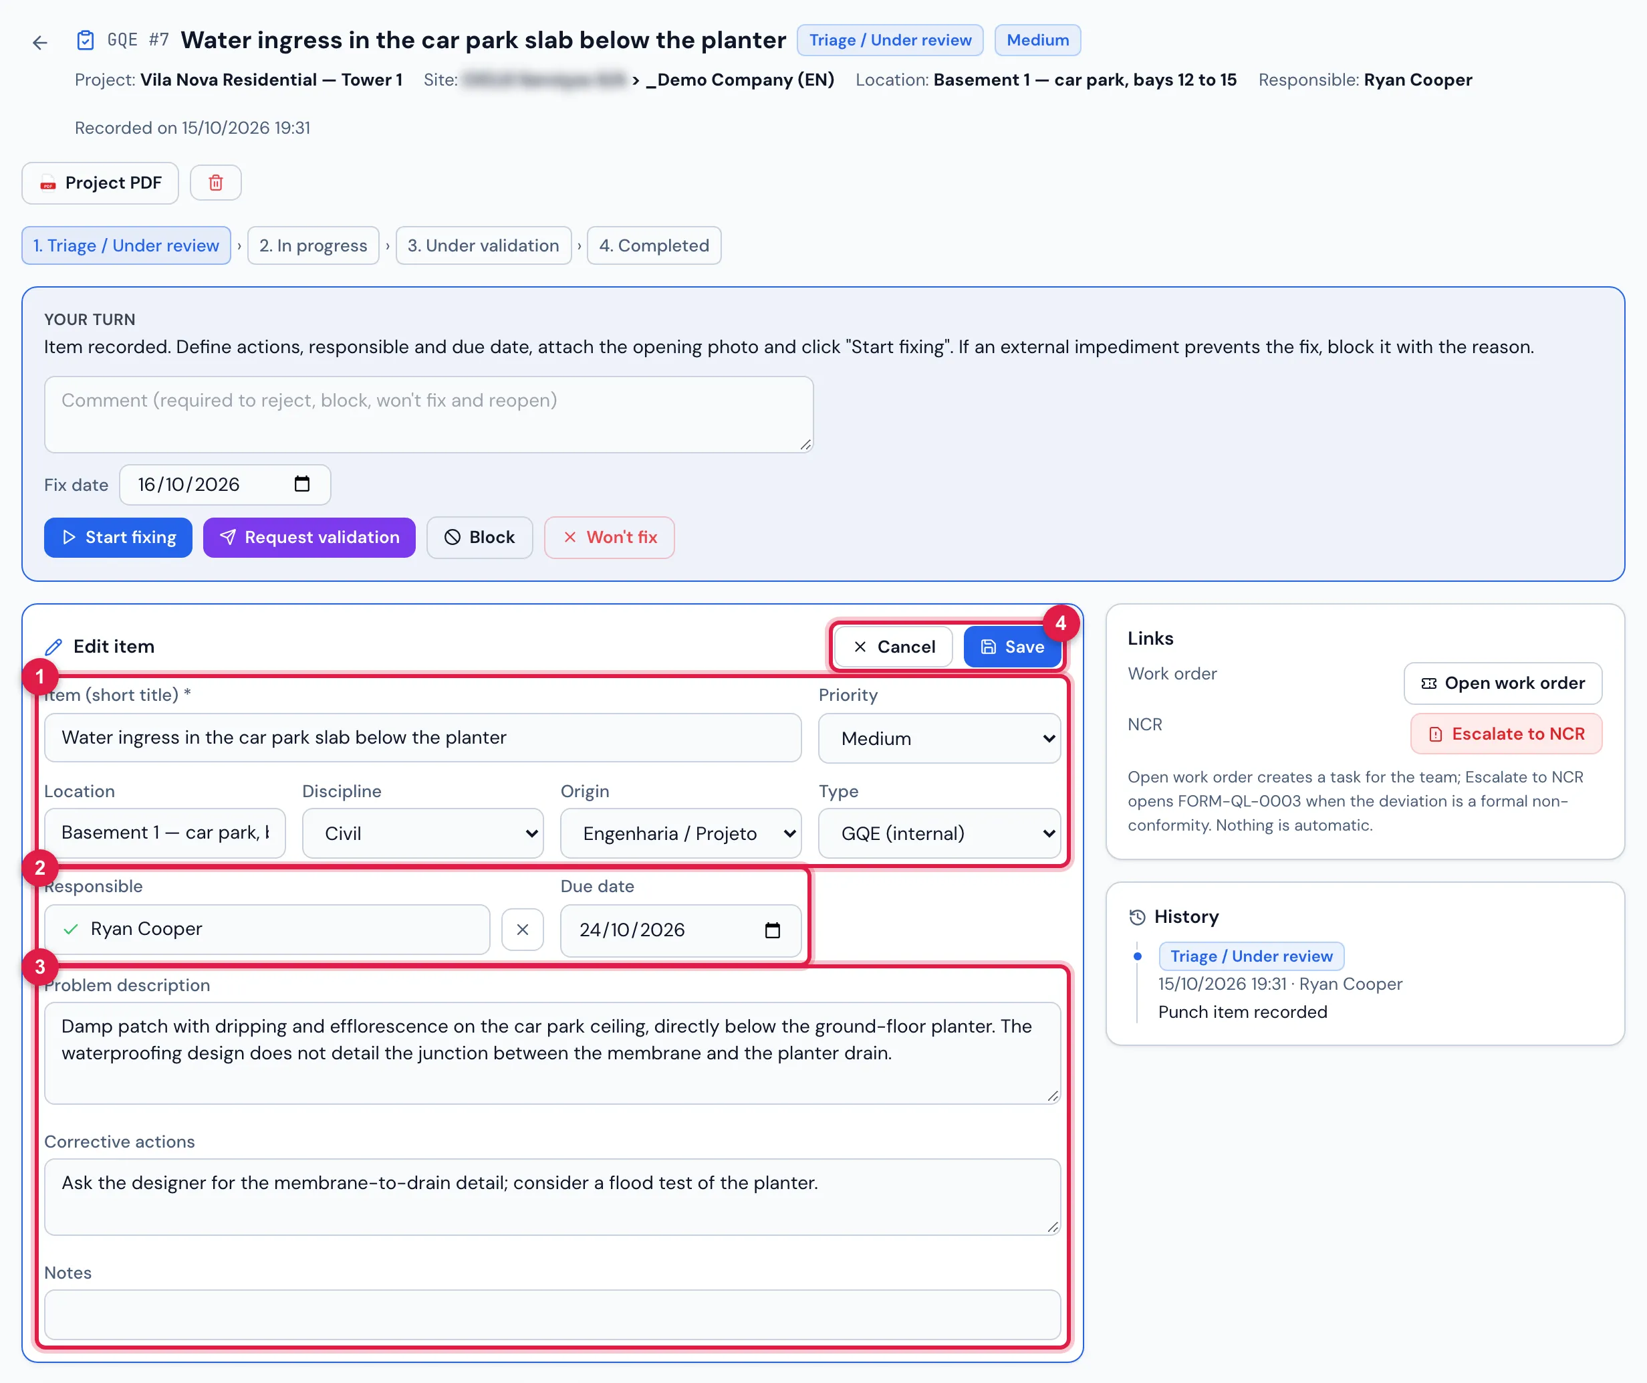Open the Priority dropdown showing Medium
This screenshot has height=1383, width=1647.
tap(940, 738)
